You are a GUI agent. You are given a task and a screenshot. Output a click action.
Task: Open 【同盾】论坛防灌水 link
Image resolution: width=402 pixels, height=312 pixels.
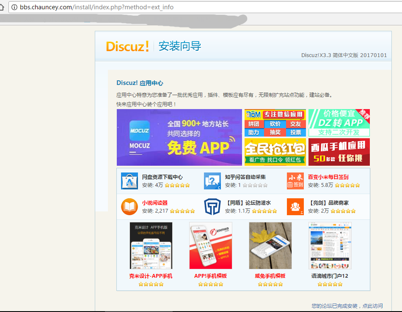pos(248,203)
